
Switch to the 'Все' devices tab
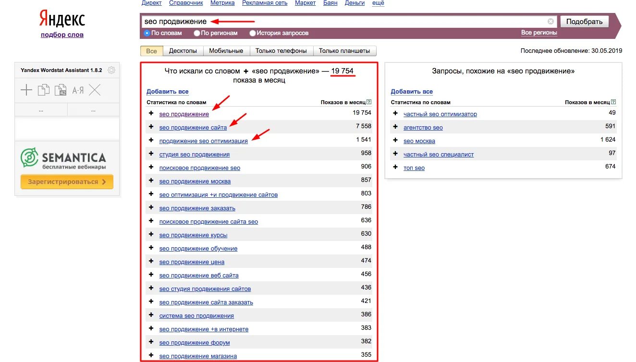point(152,51)
